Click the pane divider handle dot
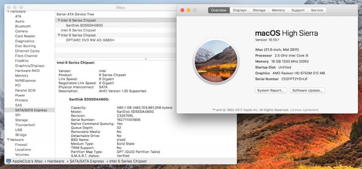 coord(146,59)
